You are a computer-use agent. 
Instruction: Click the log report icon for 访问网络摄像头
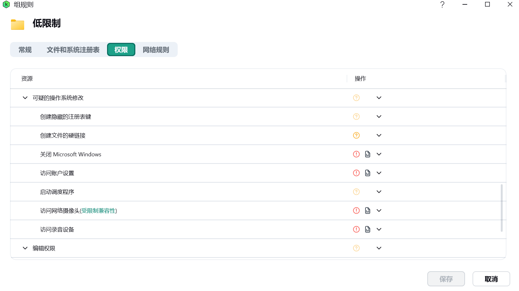(x=368, y=210)
